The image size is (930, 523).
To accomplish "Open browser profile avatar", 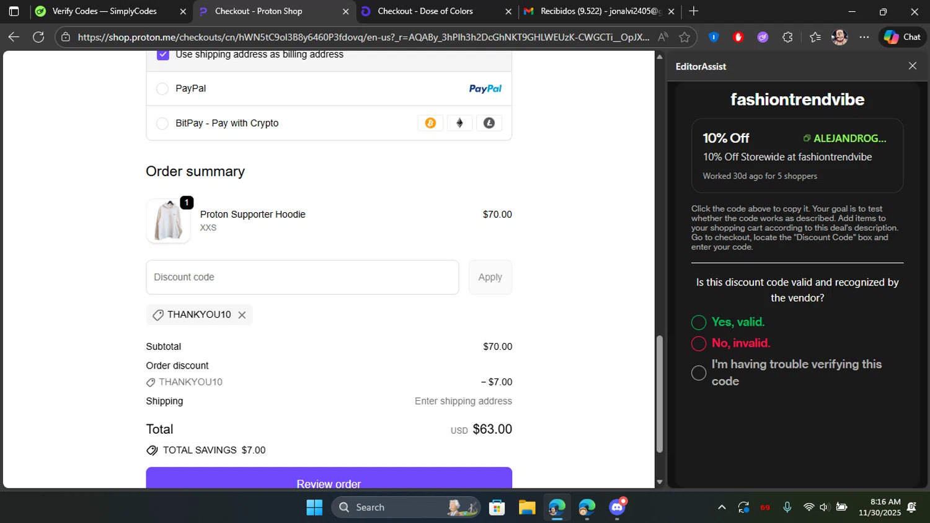I will pos(839,37).
